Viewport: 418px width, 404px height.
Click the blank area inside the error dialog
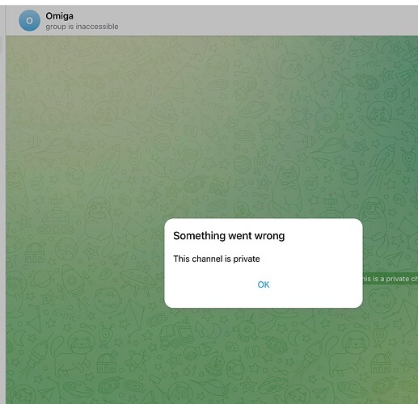coord(310,259)
